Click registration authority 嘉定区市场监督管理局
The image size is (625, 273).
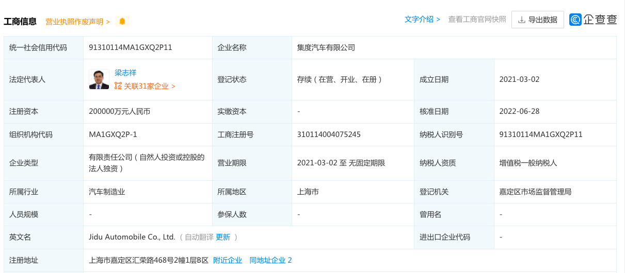536,192
